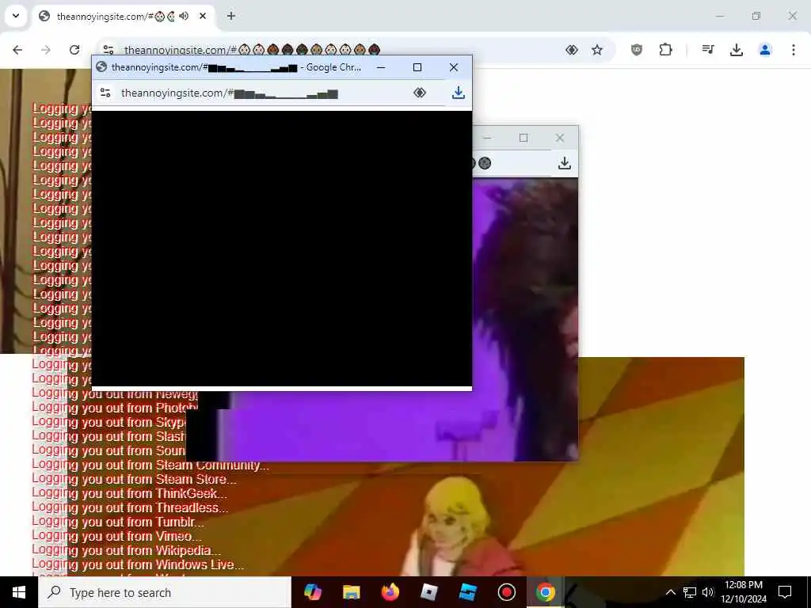Viewport: 811px width, 608px height.
Task: Open media controls icon in toolbar
Action: (x=708, y=50)
